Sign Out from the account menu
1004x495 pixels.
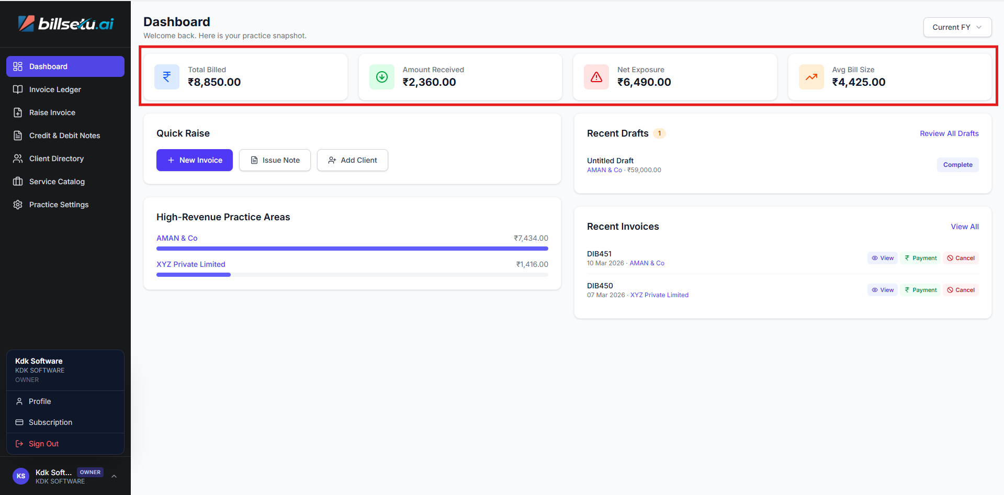(x=43, y=444)
